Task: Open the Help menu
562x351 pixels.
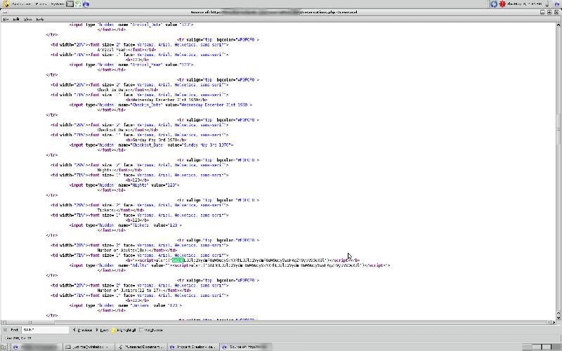Action: coord(40,20)
